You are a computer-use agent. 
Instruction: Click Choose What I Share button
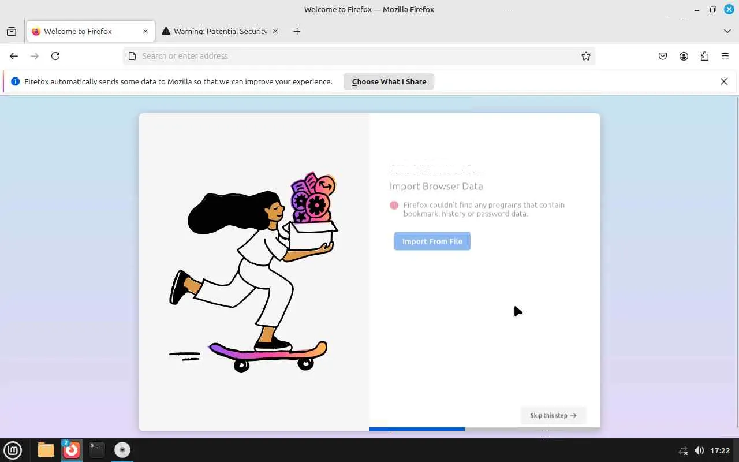click(389, 81)
